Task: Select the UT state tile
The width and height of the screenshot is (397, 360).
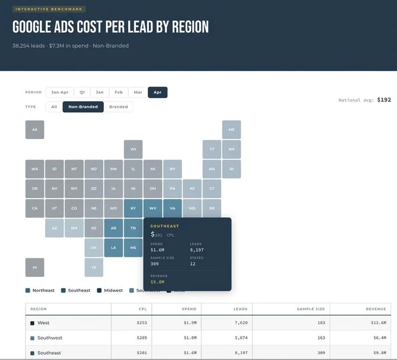Action: pyautogui.click(x=54, y=209)
